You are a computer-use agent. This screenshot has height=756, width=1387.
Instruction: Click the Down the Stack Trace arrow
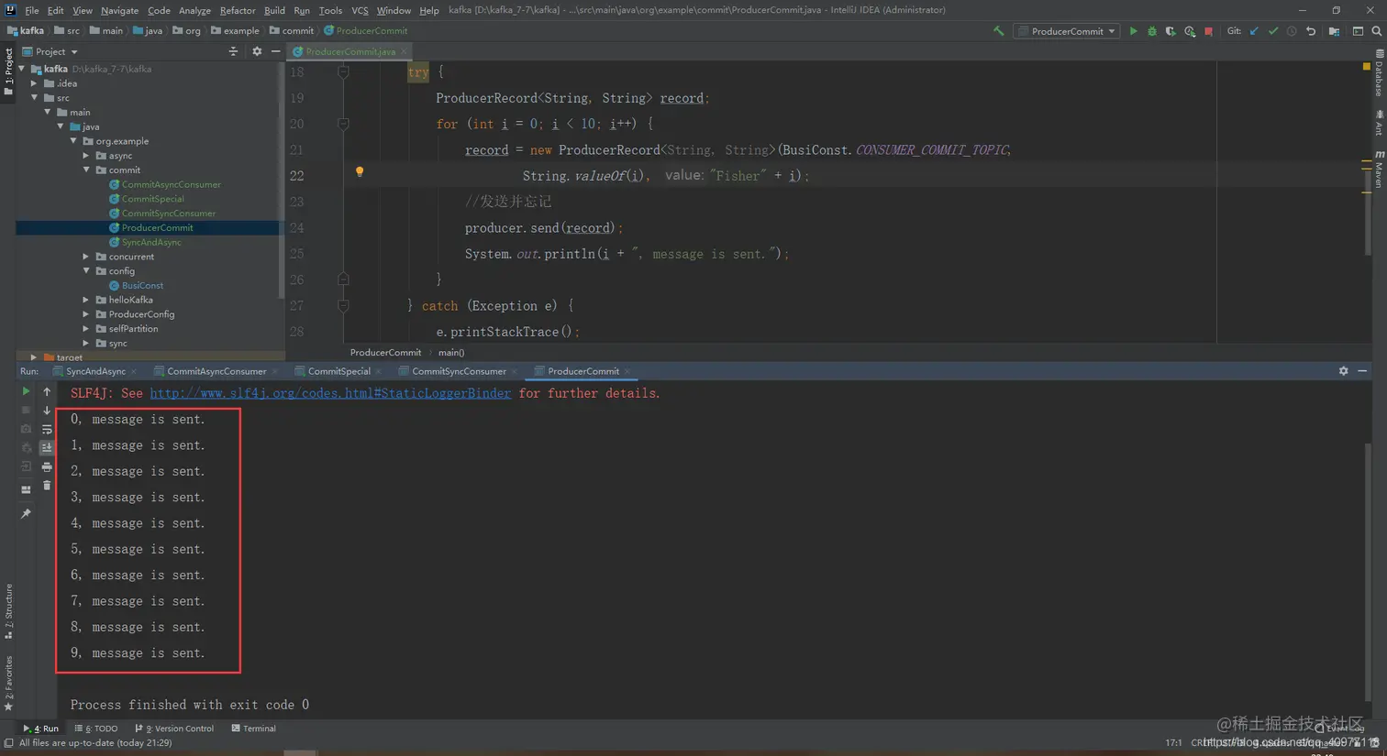47,411
